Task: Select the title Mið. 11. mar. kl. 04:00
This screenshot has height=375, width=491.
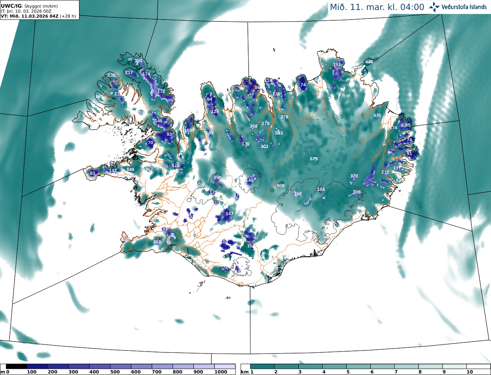Action: (x=377, y=7)
